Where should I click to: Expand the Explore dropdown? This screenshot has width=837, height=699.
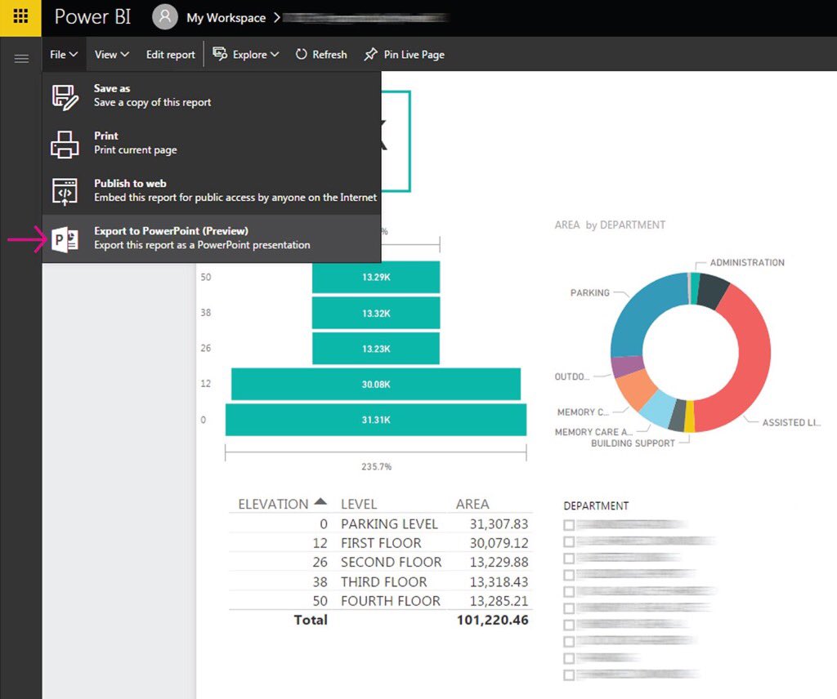pos(275,55)
